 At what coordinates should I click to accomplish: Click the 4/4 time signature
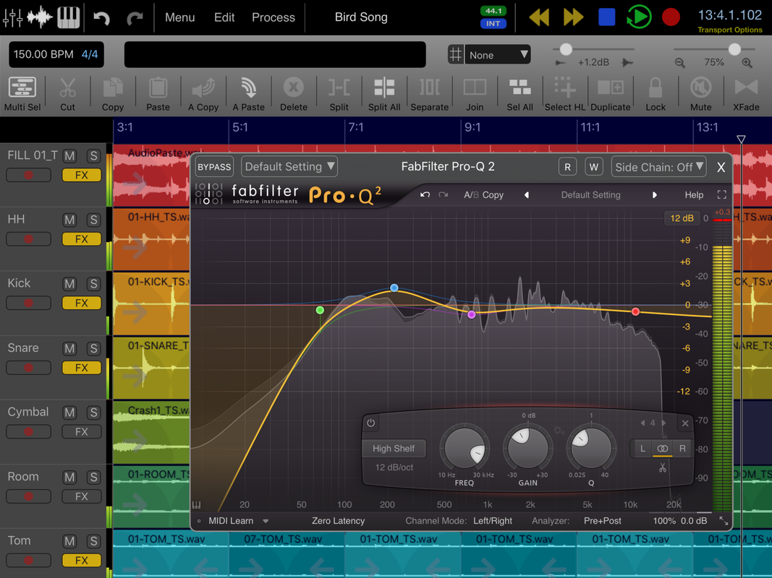(x=90, y=54)
